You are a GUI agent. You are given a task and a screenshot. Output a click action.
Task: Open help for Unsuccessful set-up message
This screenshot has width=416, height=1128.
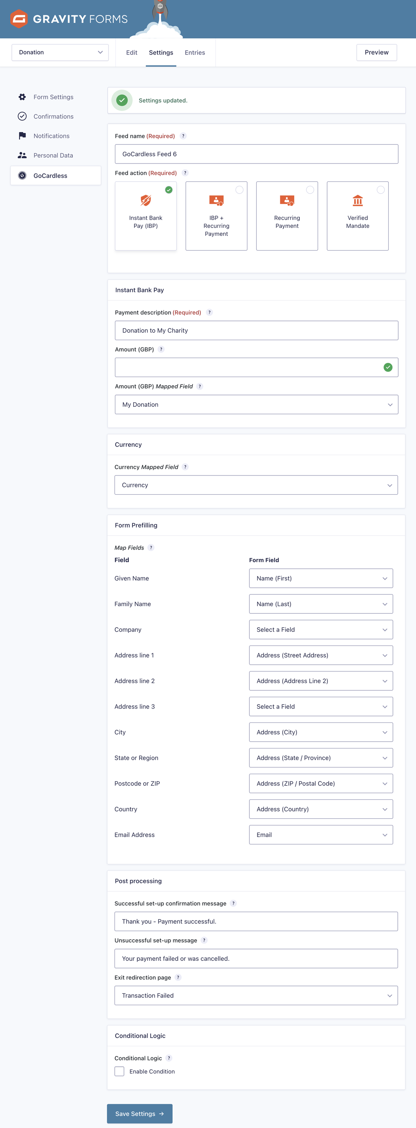point(204,940)
